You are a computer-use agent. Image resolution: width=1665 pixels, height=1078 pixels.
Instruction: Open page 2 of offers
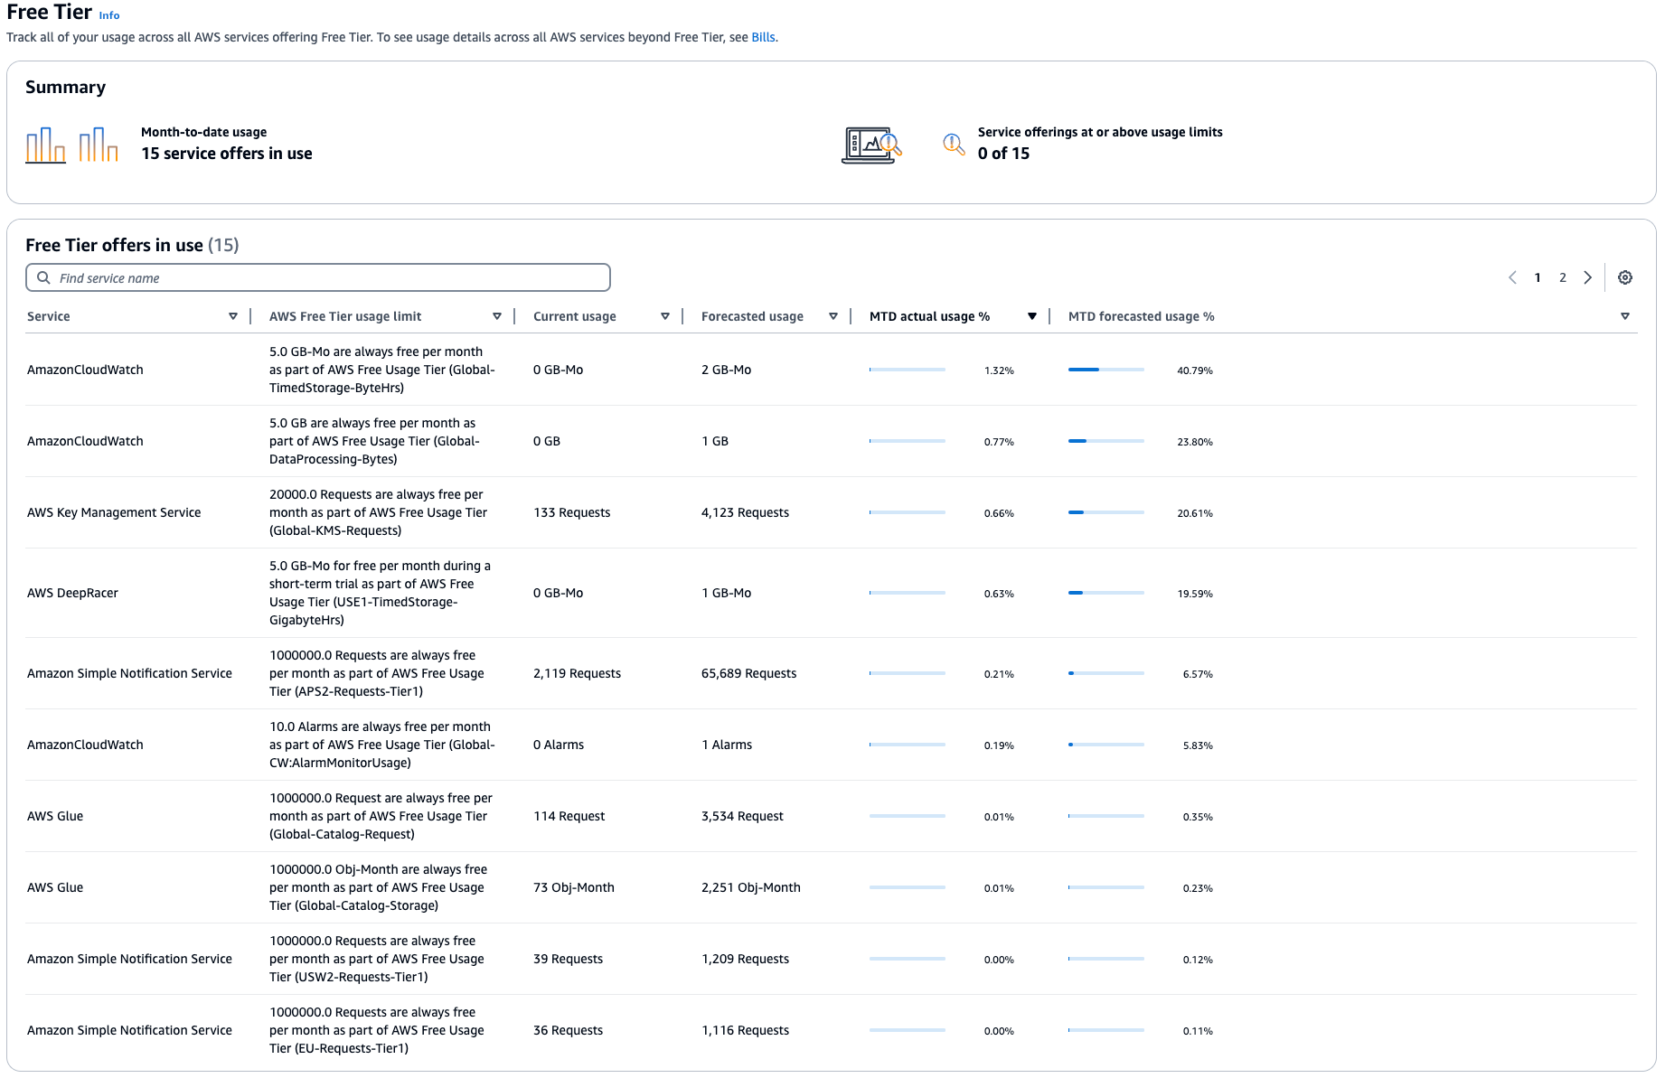(1563, 277)
